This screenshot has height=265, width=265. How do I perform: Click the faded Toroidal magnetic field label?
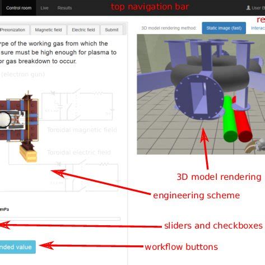[82, 130]
